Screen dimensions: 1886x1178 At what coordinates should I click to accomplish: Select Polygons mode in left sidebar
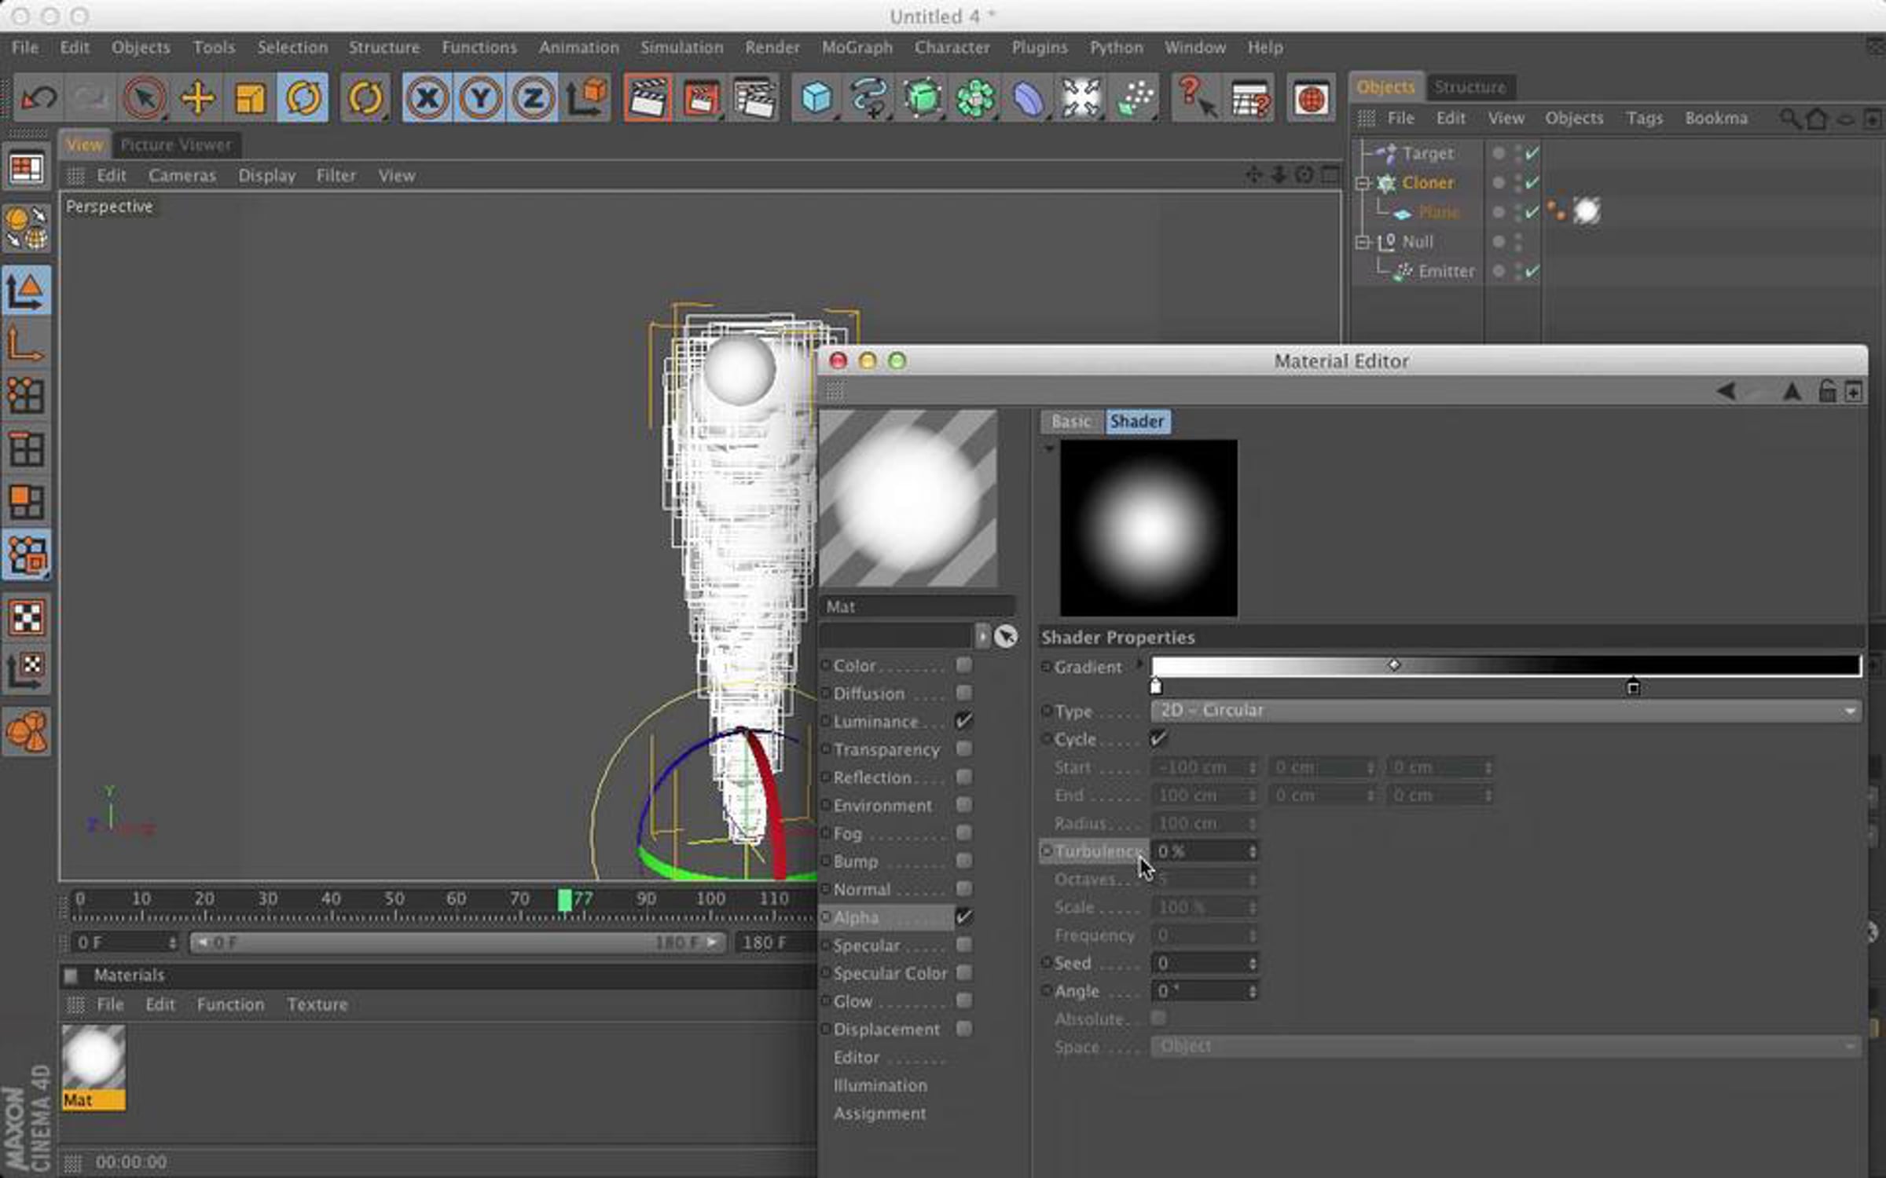[x=27, y=502]
